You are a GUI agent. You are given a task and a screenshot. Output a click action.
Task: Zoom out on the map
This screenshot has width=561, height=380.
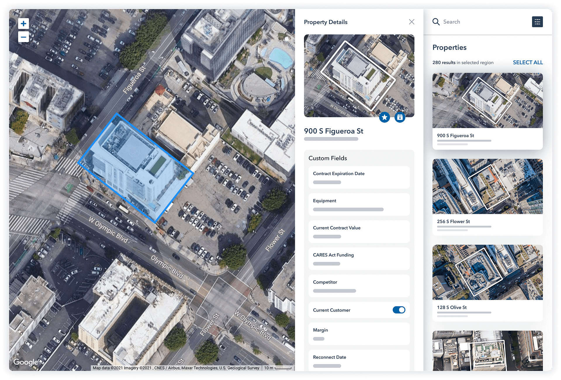click(x=23, y=37)
